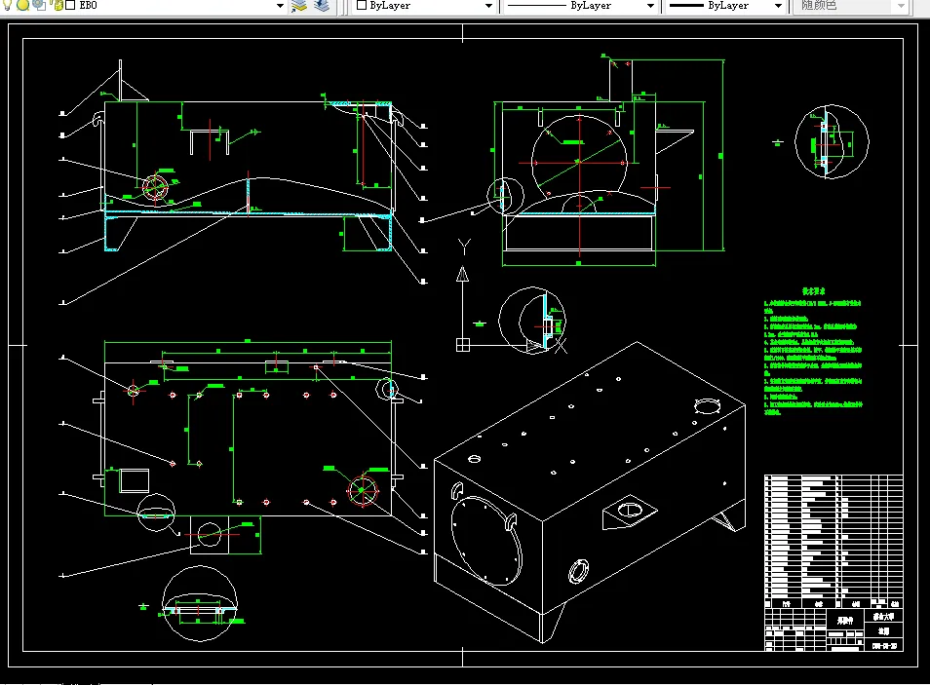Click Make Object's Layer Current icon
The height and width of the screenshot is (685, 930).
[299, 5]
